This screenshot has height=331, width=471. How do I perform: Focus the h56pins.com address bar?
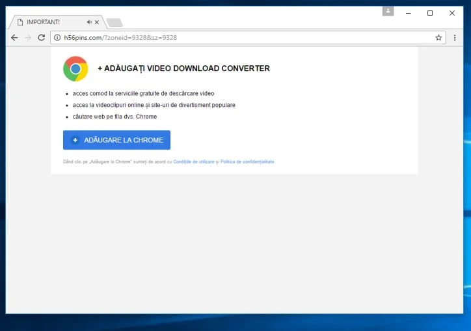(x=248, y=38)
